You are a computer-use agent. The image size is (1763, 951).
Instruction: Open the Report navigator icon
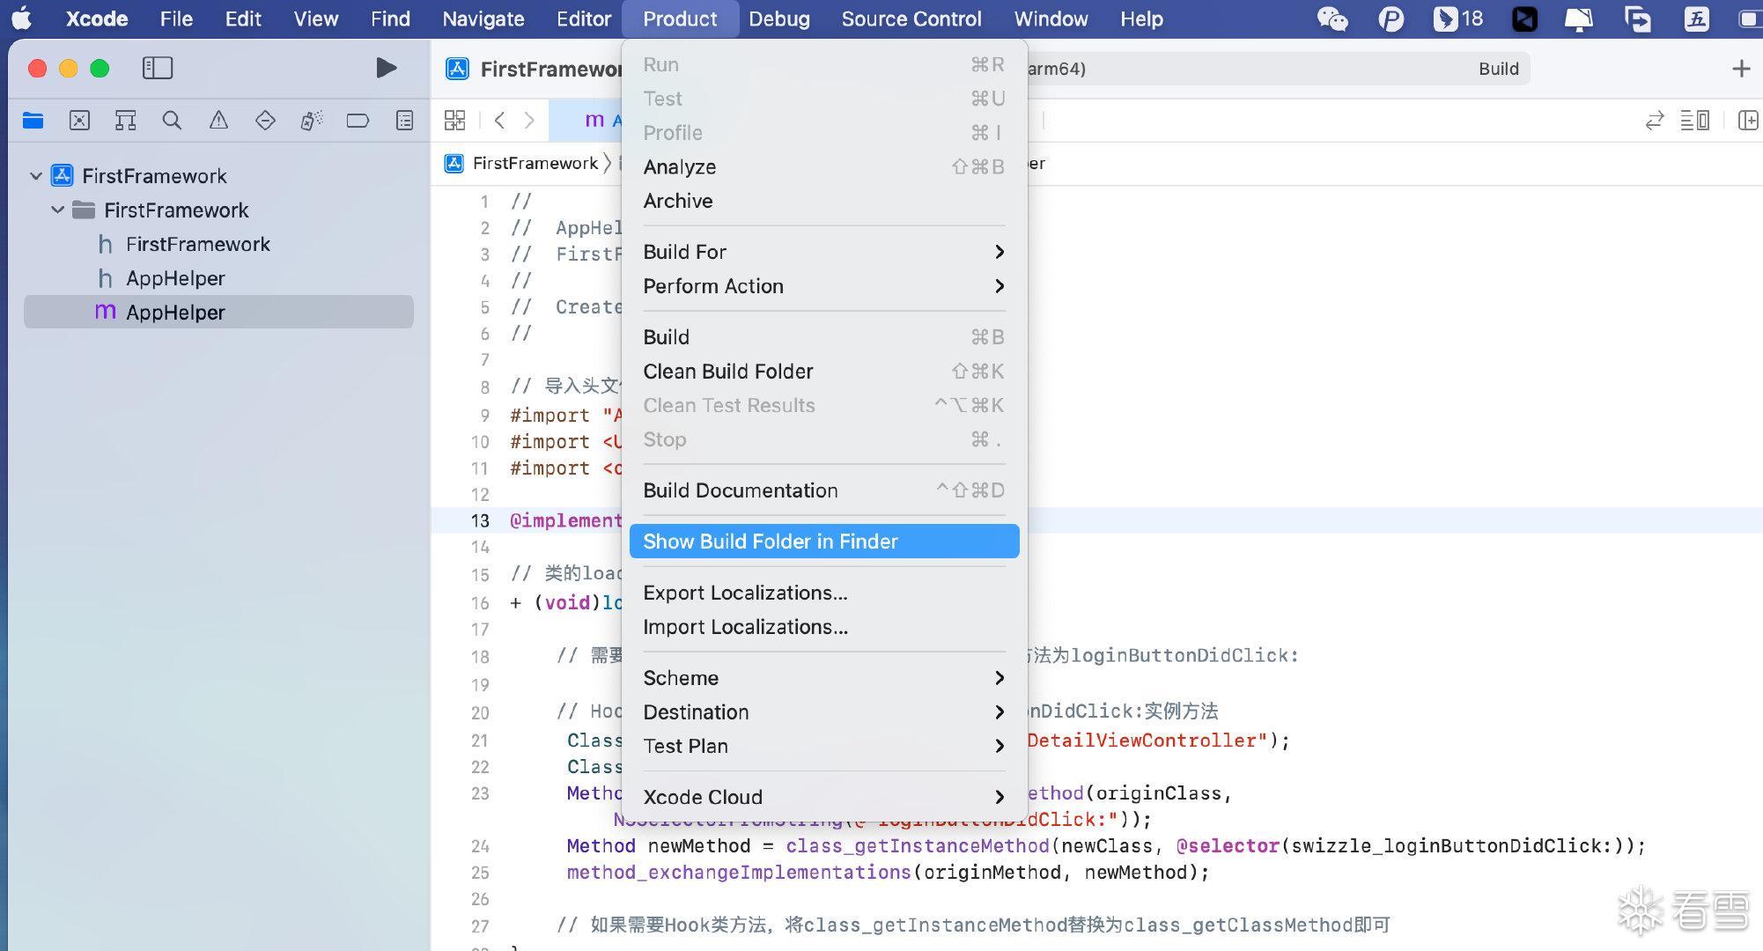404,121
